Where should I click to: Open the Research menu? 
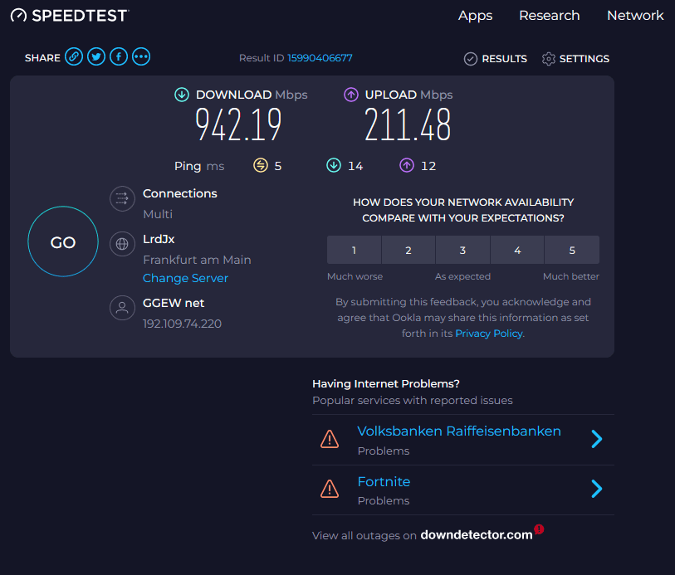tap(550, 16)
